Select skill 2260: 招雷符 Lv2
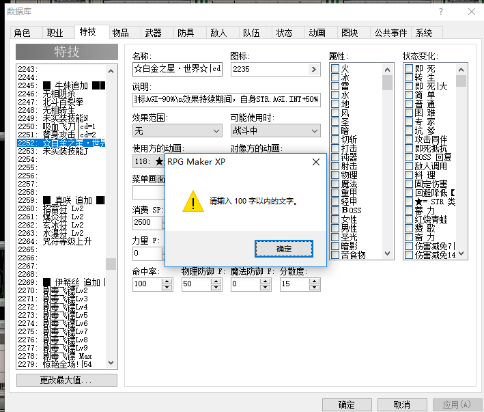 pos(61,208)
